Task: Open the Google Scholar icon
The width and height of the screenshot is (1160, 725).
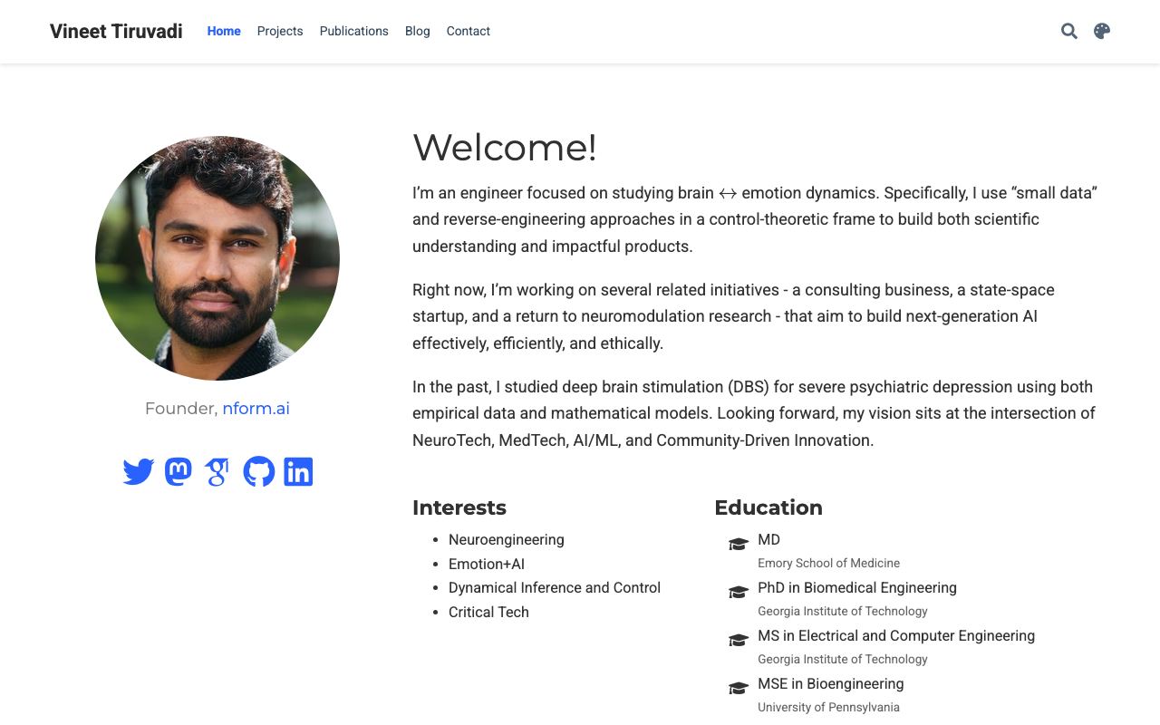Action: (217, 471)
